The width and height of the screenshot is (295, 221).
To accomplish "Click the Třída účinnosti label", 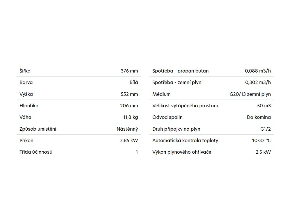I will [36, 152].
